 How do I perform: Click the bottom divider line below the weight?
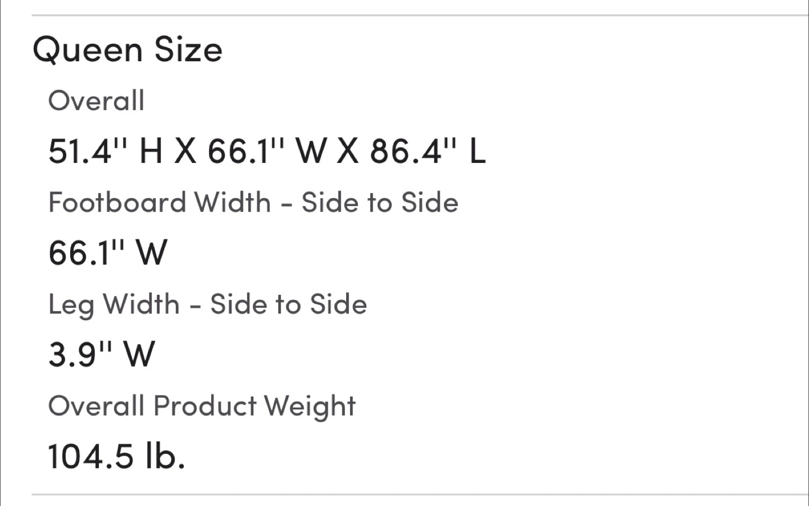(x=420, y=495)
